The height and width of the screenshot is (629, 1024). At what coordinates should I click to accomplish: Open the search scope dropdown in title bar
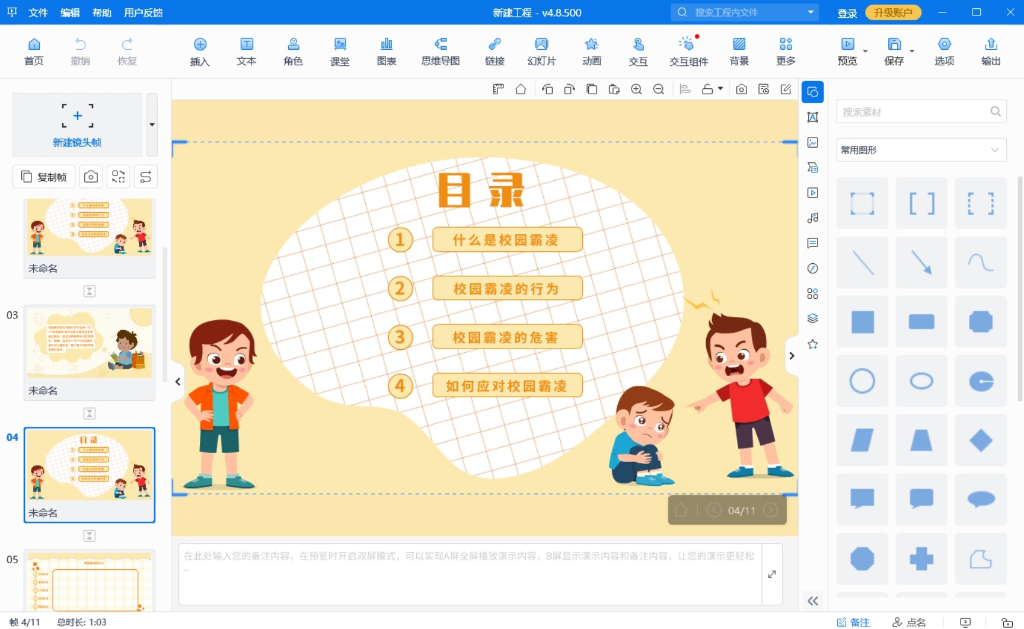(x=811, y=12)
